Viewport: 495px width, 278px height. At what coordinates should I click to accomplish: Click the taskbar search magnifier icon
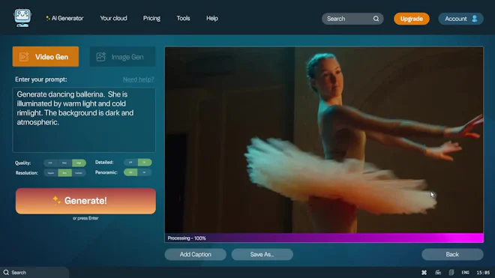pyautogui.click(x=6, y=272)
